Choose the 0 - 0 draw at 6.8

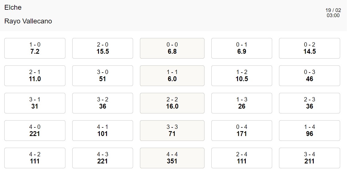coord(172,48)
